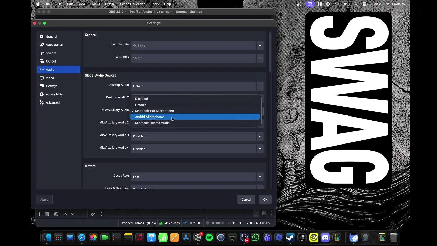Open Mic/Auxiliary Audio 4 dropdown
The height and width of the screenshot is (246, 437).
[x=197, y=149]
